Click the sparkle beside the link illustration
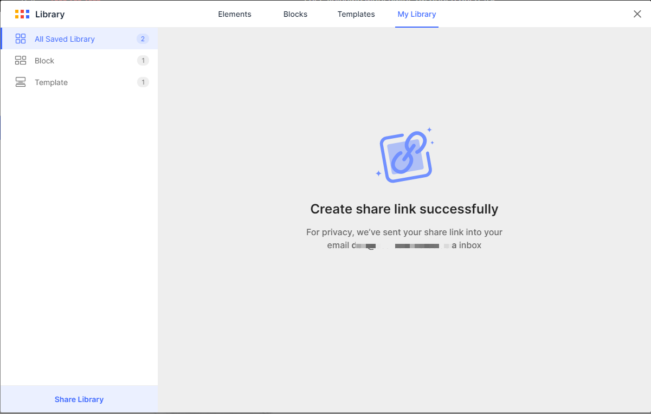 coord(430,130)
